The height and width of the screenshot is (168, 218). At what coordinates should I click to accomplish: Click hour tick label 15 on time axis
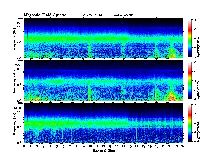coord(123,146)
